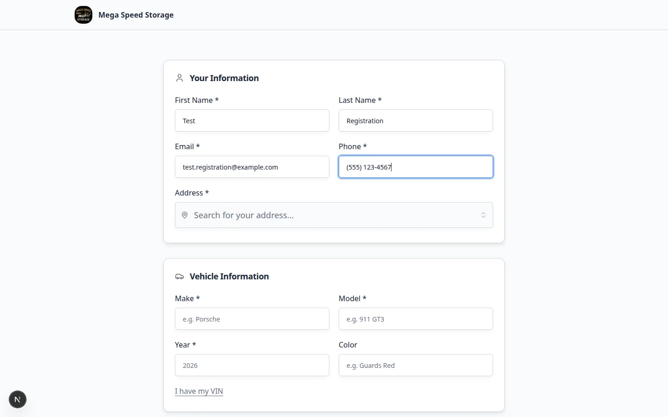Click the Color label
668x417 pixels.
(x=348, y=345)
